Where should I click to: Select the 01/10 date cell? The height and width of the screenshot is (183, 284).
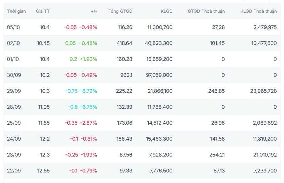point(13,59)
